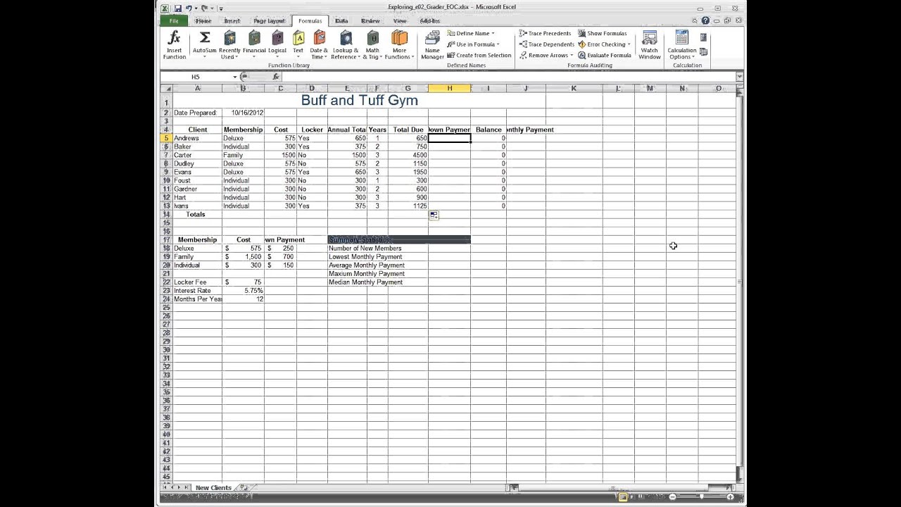Switch to the Review tab
This screenshot has height=507, width=901.
(370, 21)
